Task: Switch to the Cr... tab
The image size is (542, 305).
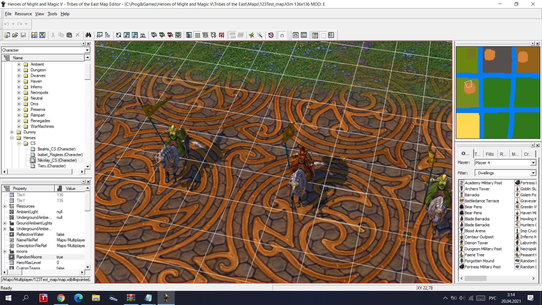Action: (528, 154)
